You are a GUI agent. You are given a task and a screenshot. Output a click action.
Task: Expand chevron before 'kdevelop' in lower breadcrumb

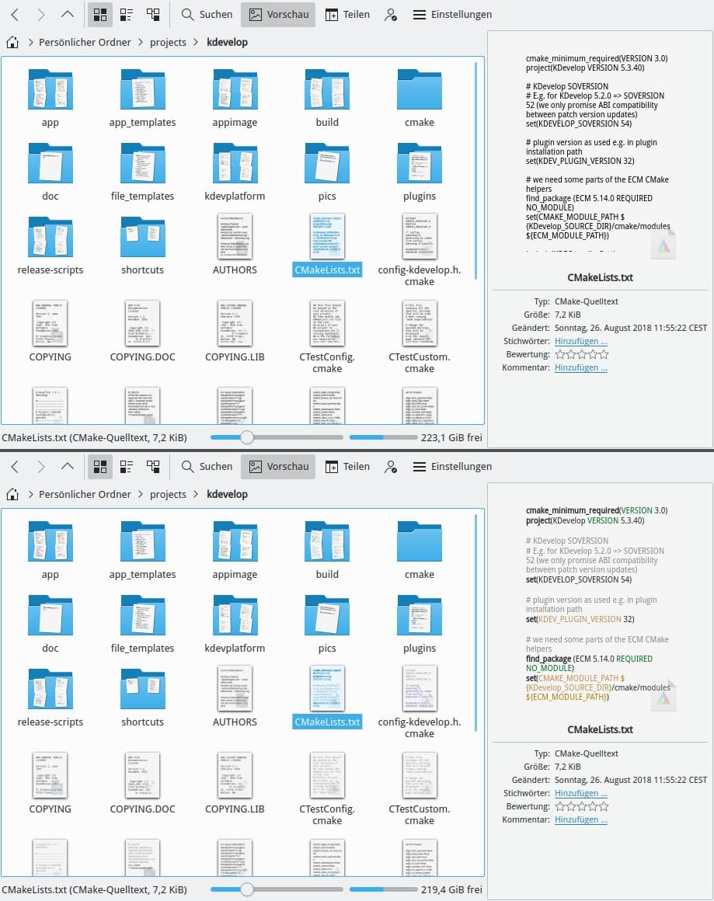pos(197,494)
